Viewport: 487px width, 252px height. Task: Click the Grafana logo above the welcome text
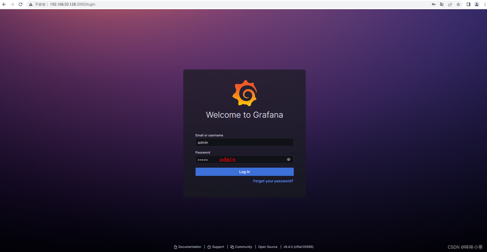tap(245, 93)
